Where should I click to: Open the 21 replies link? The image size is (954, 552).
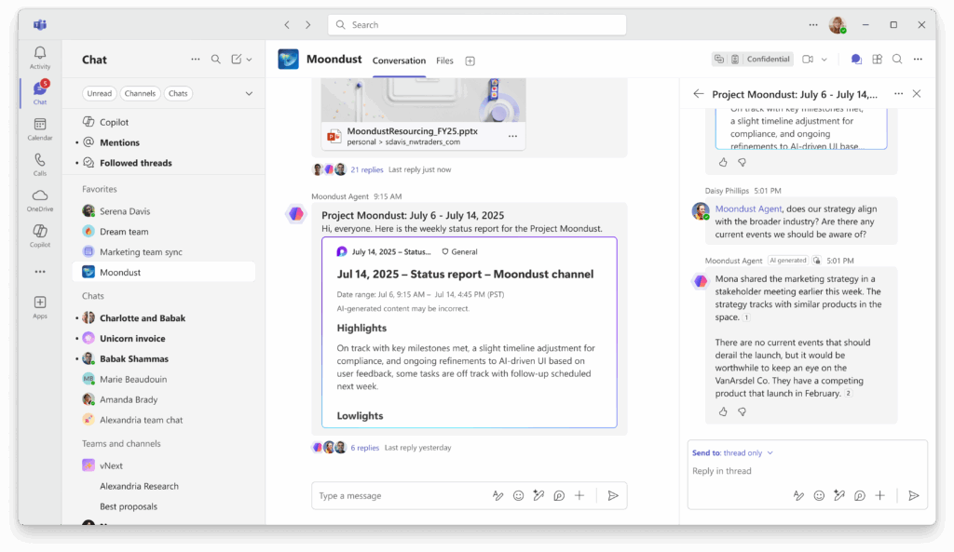tap(366, 169)
